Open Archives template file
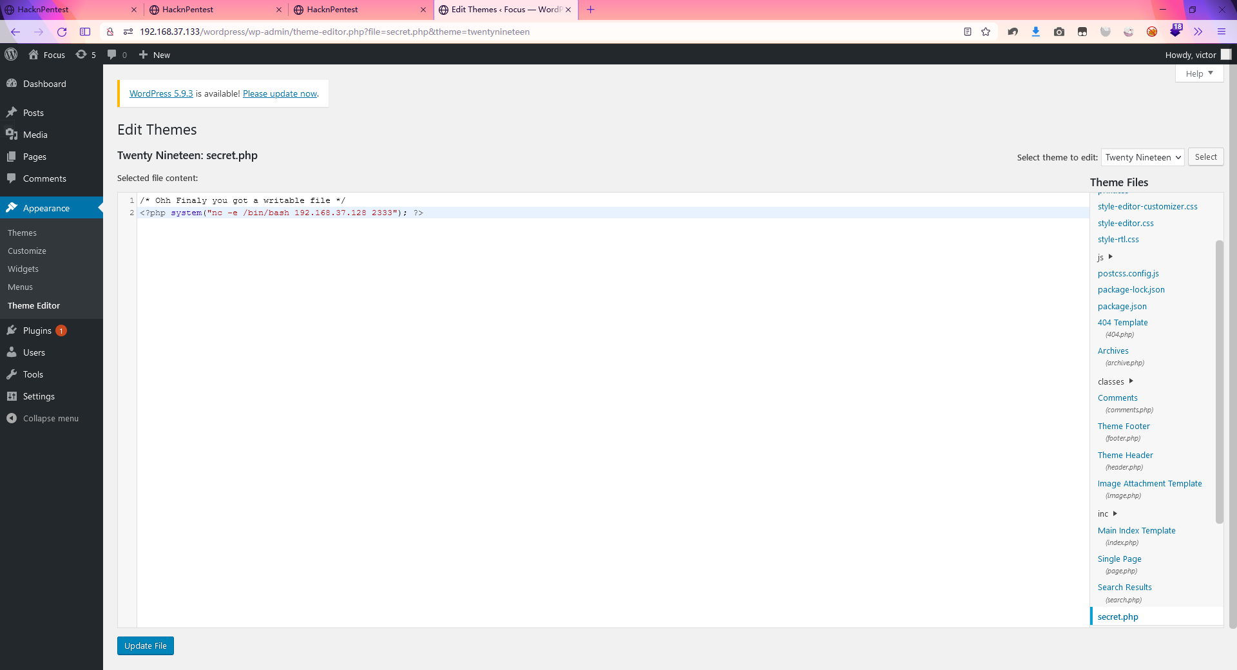Viewport: 1237px width, 670px height. click(1113, 350)
